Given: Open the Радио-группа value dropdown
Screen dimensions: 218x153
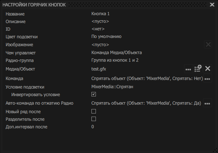Looking at the screenshot, I should coord(115,60).
